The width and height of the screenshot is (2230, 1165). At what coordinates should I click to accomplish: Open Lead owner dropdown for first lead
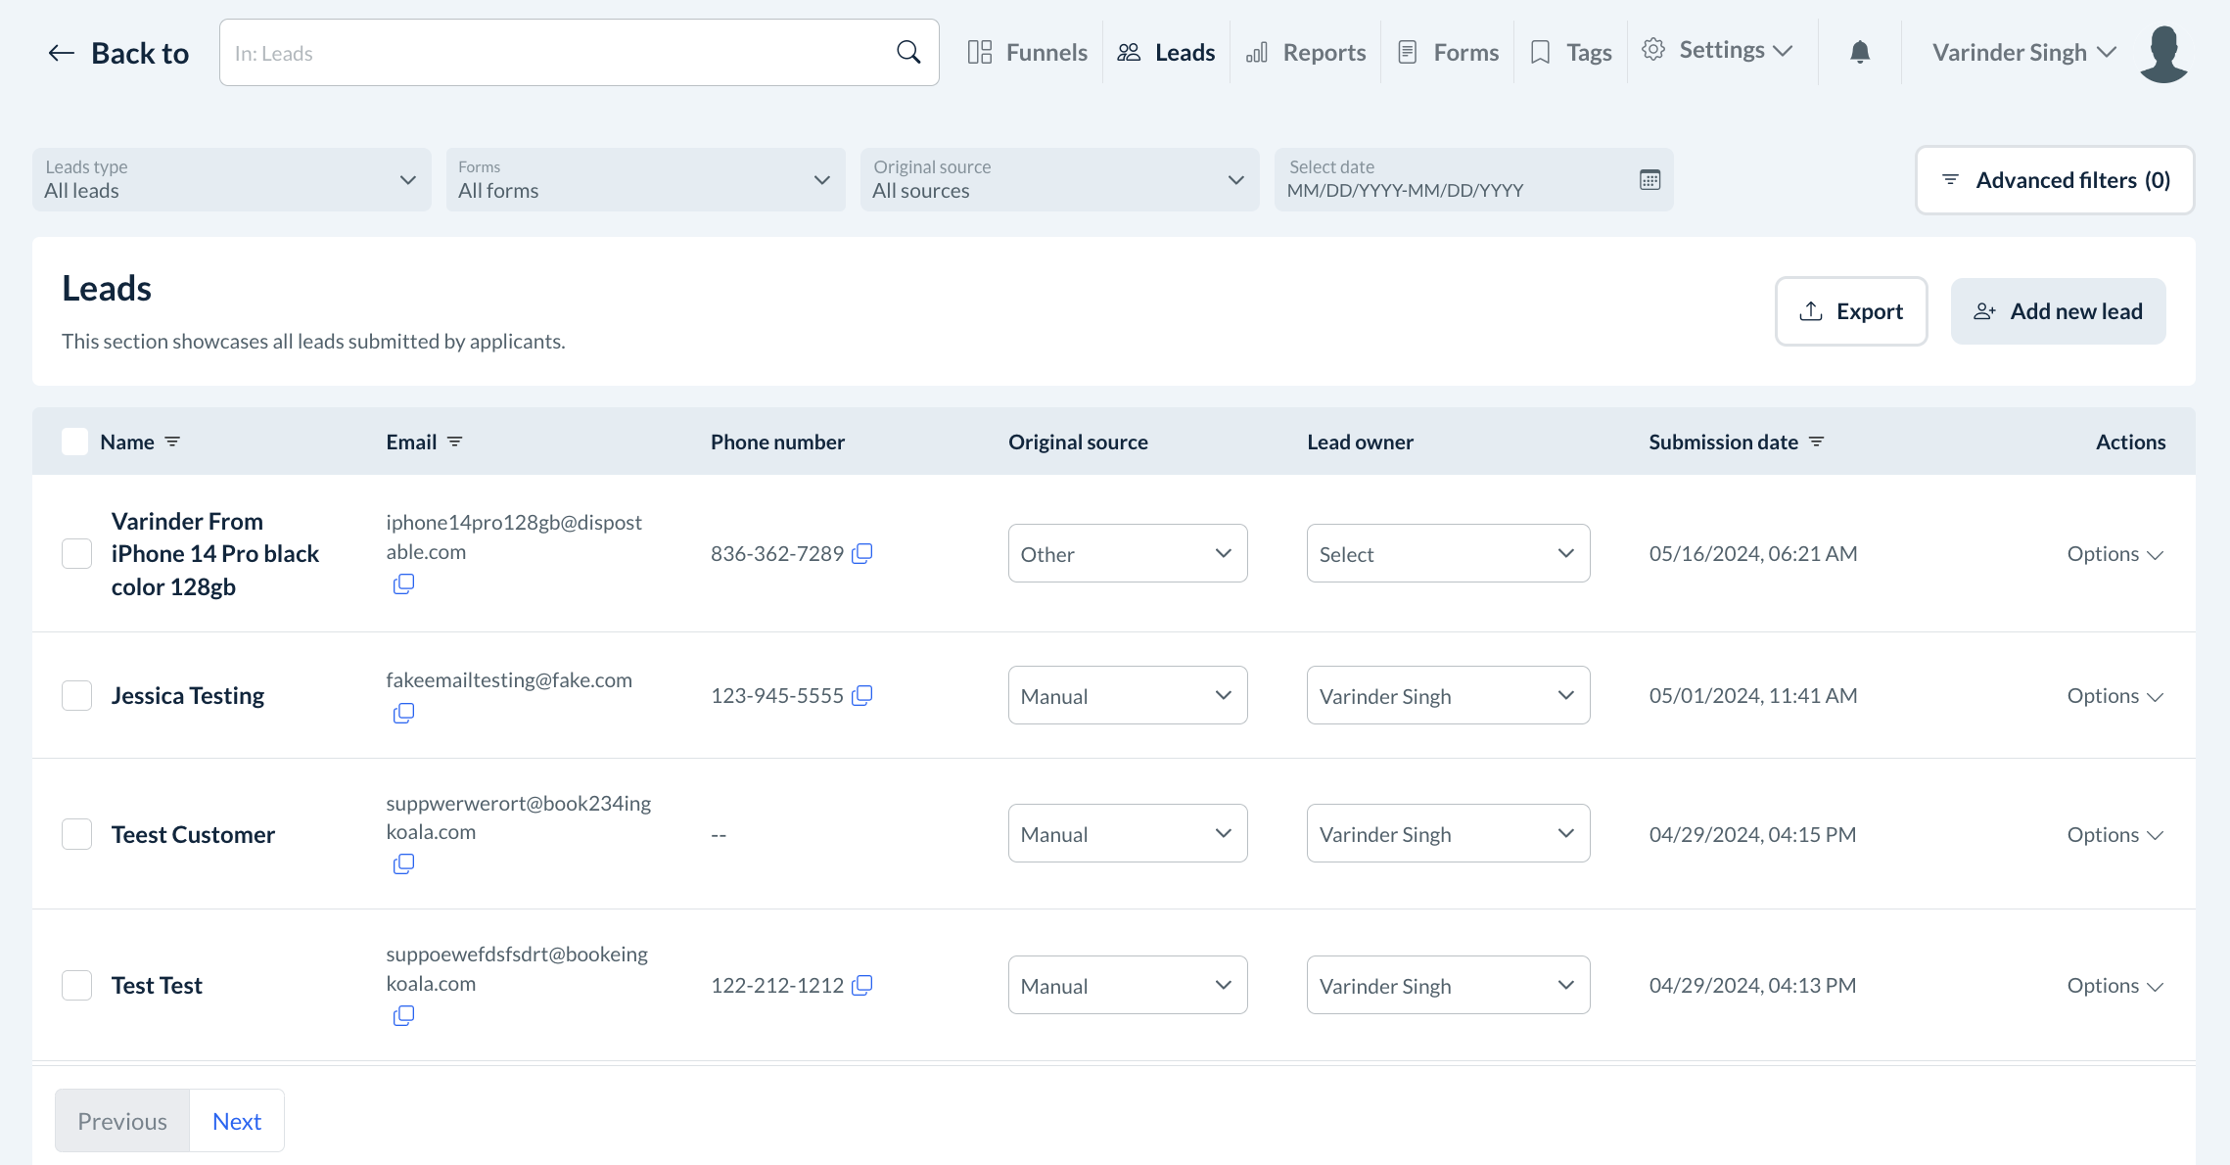[1447, 554]
